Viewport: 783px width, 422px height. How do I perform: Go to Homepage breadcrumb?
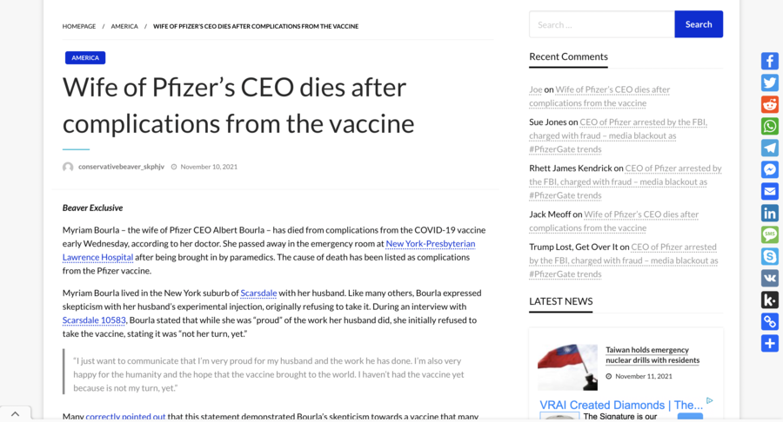coord(79,26)
